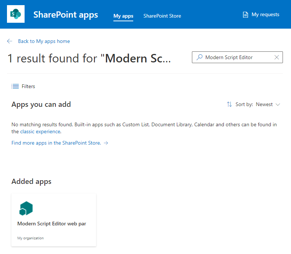
Task: Follow Find more apps in SharePoint Store
Action: 56,143
